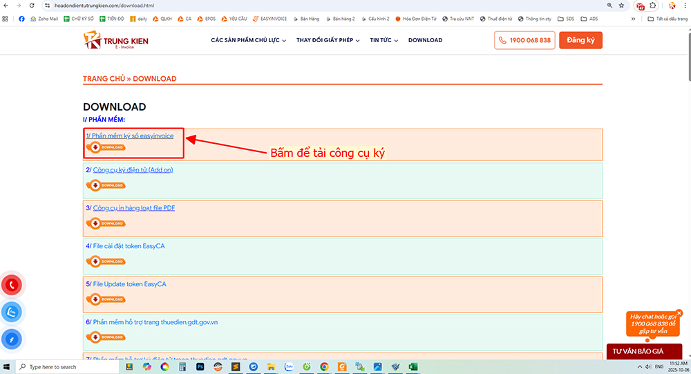Open the Zoho Mail bookmark
The image size is (691, 374).
pos(44,19)
